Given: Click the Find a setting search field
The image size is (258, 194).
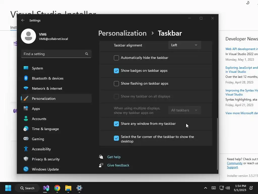Looking at the screenshot, I should (x=56, y=54).
